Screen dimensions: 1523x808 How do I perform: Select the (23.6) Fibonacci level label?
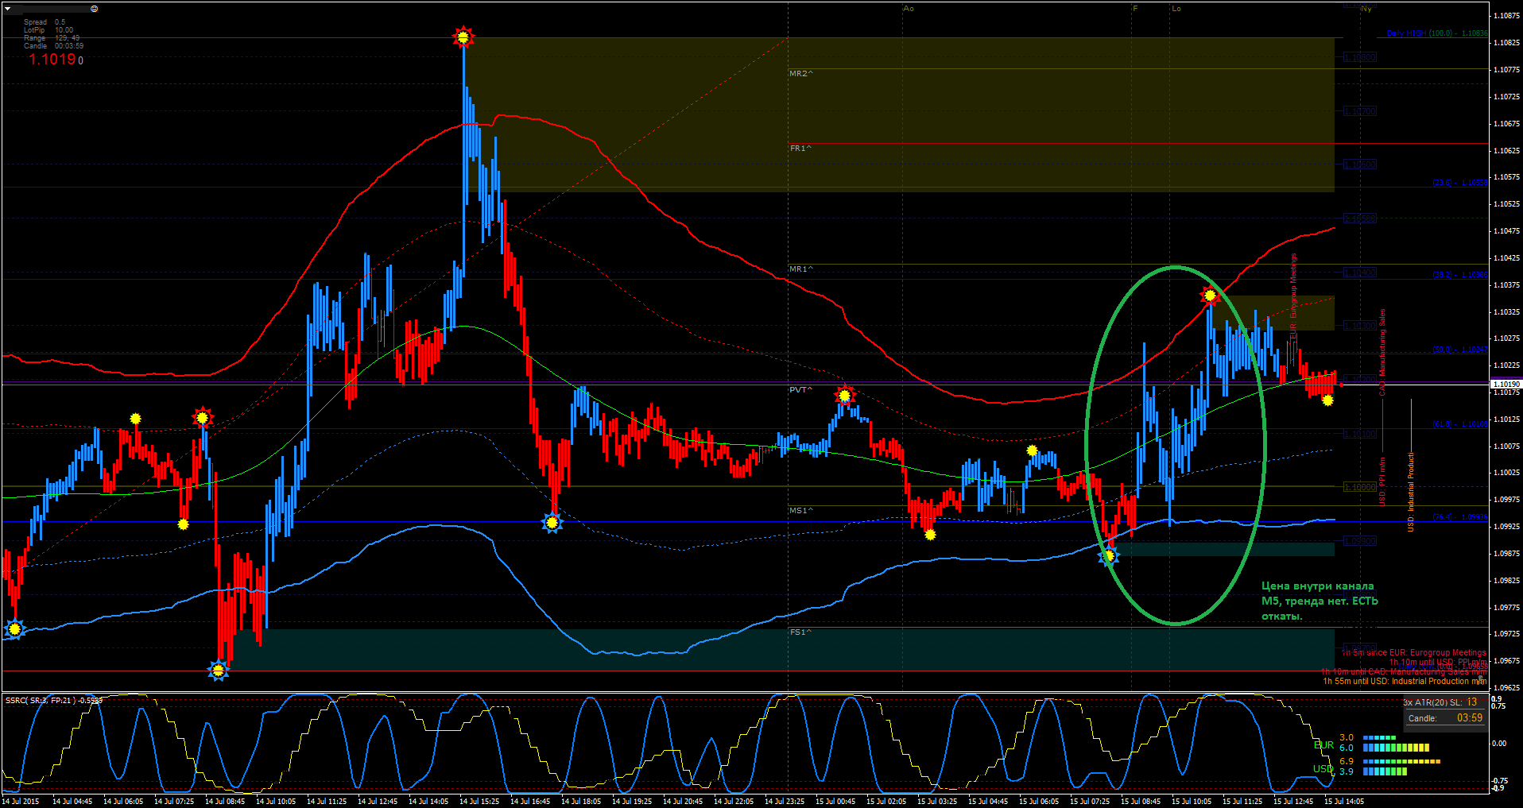tap(1459, 183)
